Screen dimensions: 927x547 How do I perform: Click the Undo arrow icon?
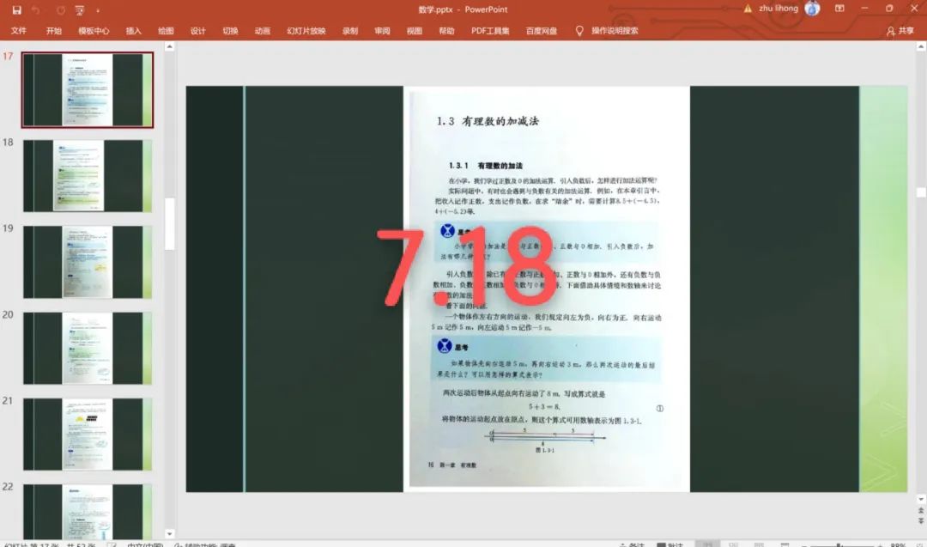pos(36,9)
